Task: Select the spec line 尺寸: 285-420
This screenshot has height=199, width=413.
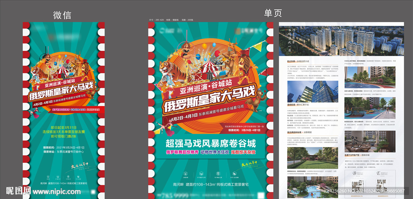Action: point(156,20)
